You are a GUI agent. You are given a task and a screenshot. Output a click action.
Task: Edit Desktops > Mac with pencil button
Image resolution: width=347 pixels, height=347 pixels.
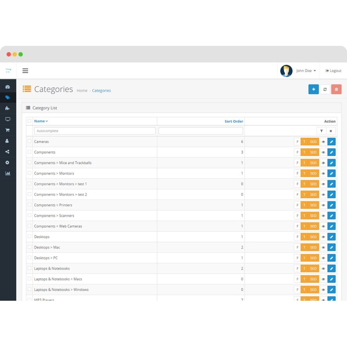[332, 248]
